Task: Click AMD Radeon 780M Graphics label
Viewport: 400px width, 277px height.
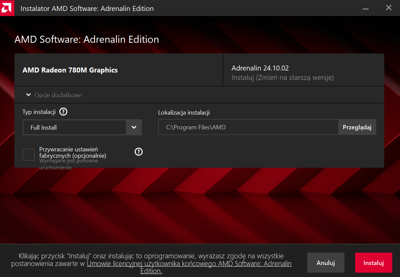Action: 70,70
